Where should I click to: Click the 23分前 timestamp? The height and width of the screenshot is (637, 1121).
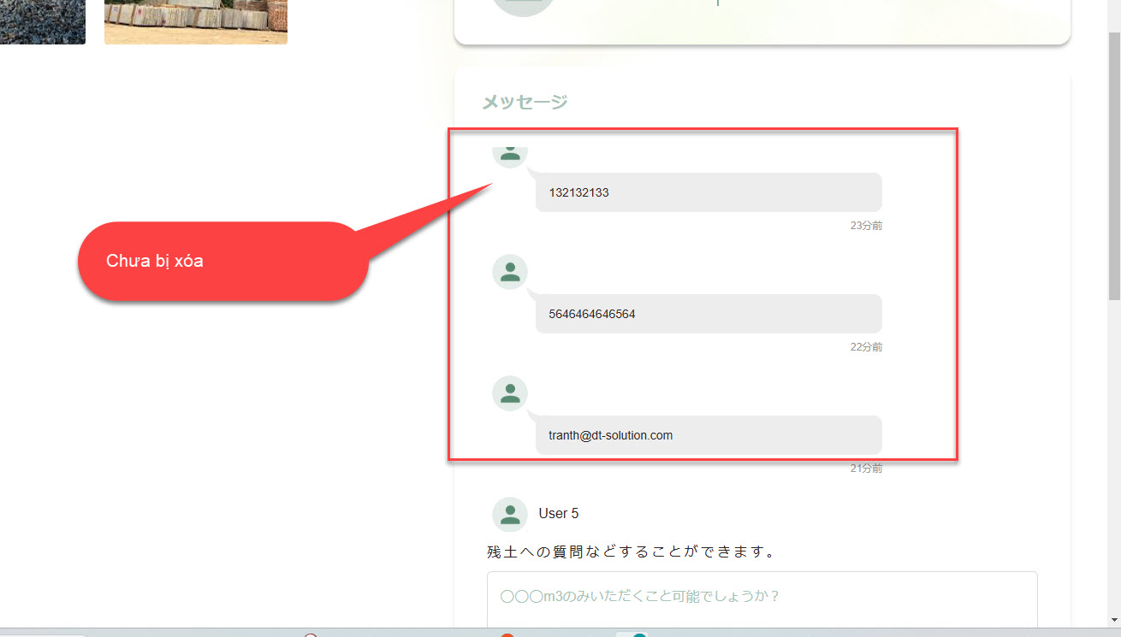[866, 226]
